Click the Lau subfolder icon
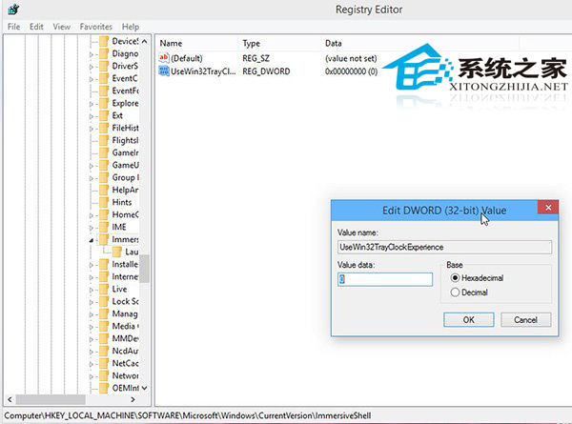Screen dimensions: 572x424 coord(117,252)
